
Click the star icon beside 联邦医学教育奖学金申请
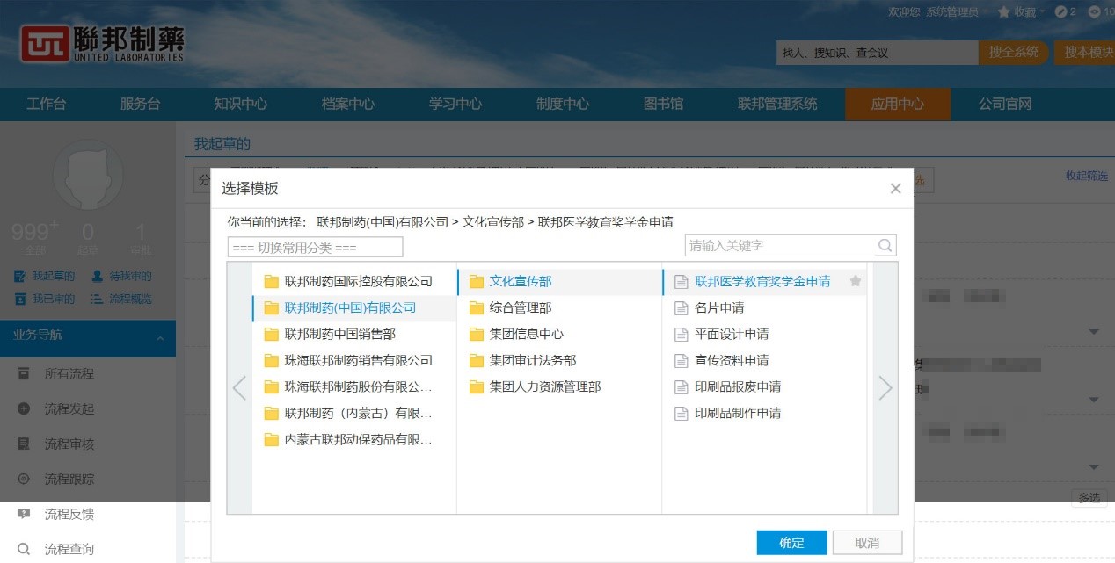[855, 281]
